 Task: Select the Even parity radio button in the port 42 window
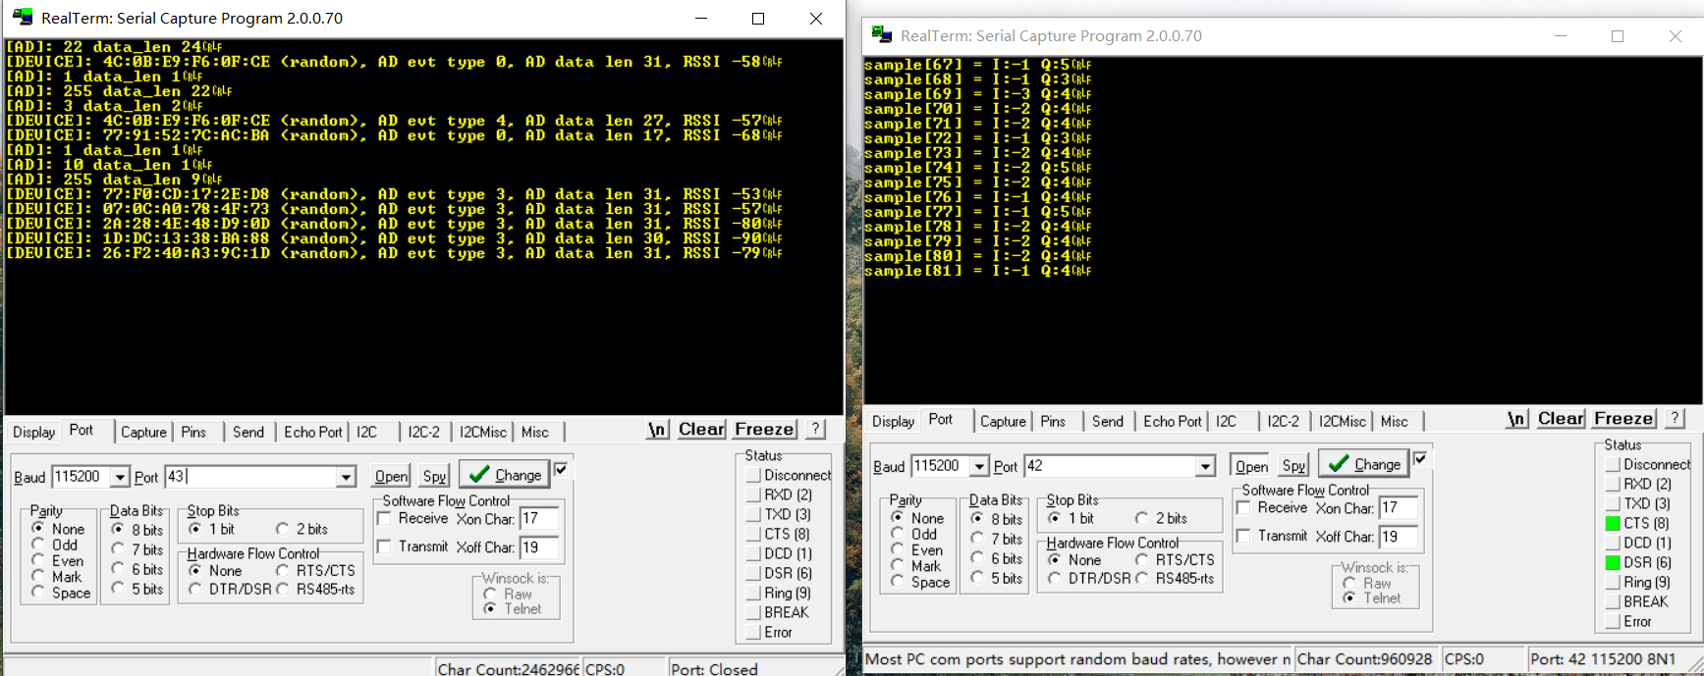(898, 549)
